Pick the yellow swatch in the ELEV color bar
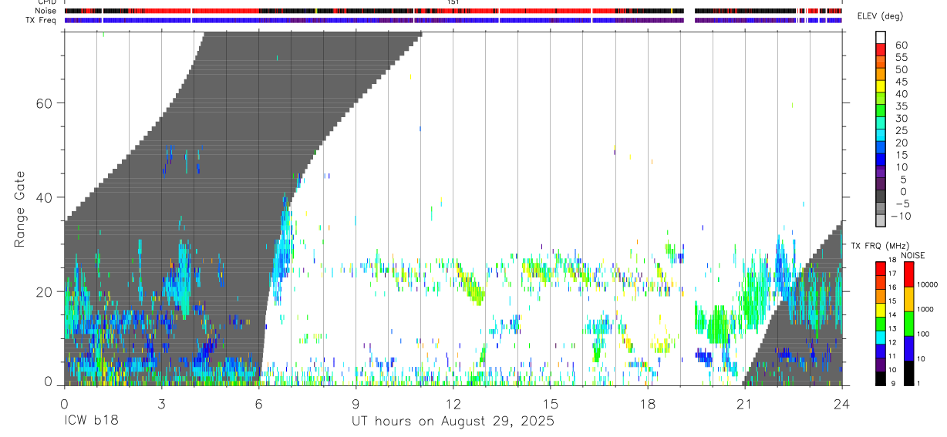The image size is (947, 437). point(881,85)
